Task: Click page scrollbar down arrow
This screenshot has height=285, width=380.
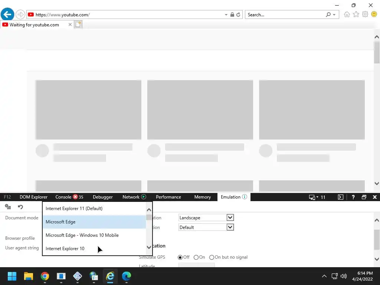Action: pos(377,183)
